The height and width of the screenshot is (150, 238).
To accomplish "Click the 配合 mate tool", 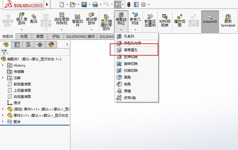I will tap(34, 19).
